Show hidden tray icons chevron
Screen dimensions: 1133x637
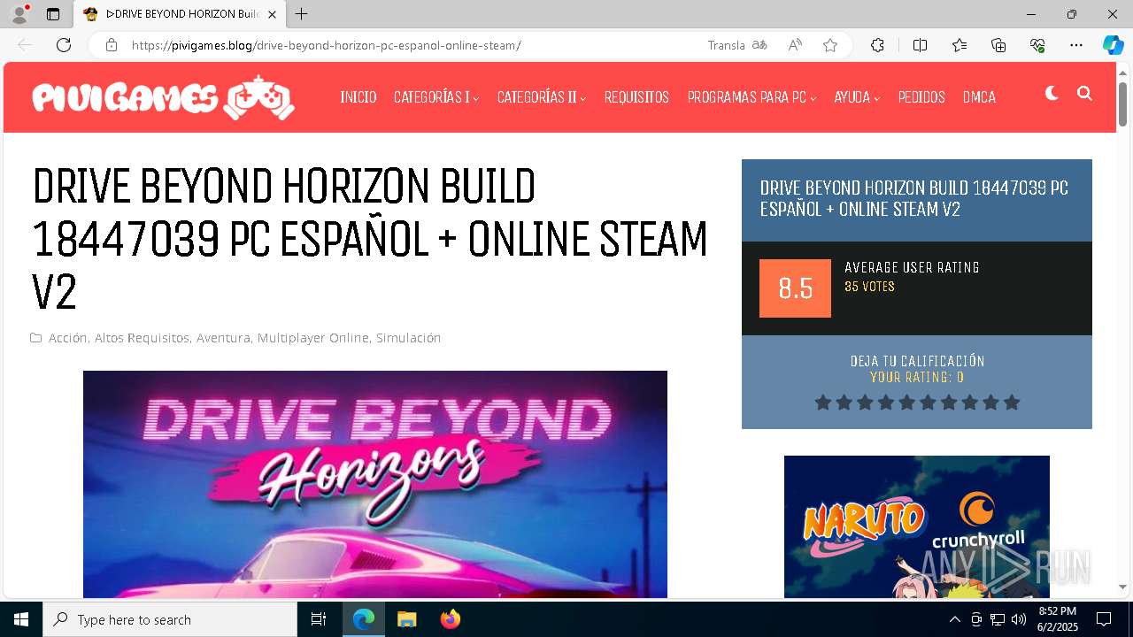tap(954, 619)
